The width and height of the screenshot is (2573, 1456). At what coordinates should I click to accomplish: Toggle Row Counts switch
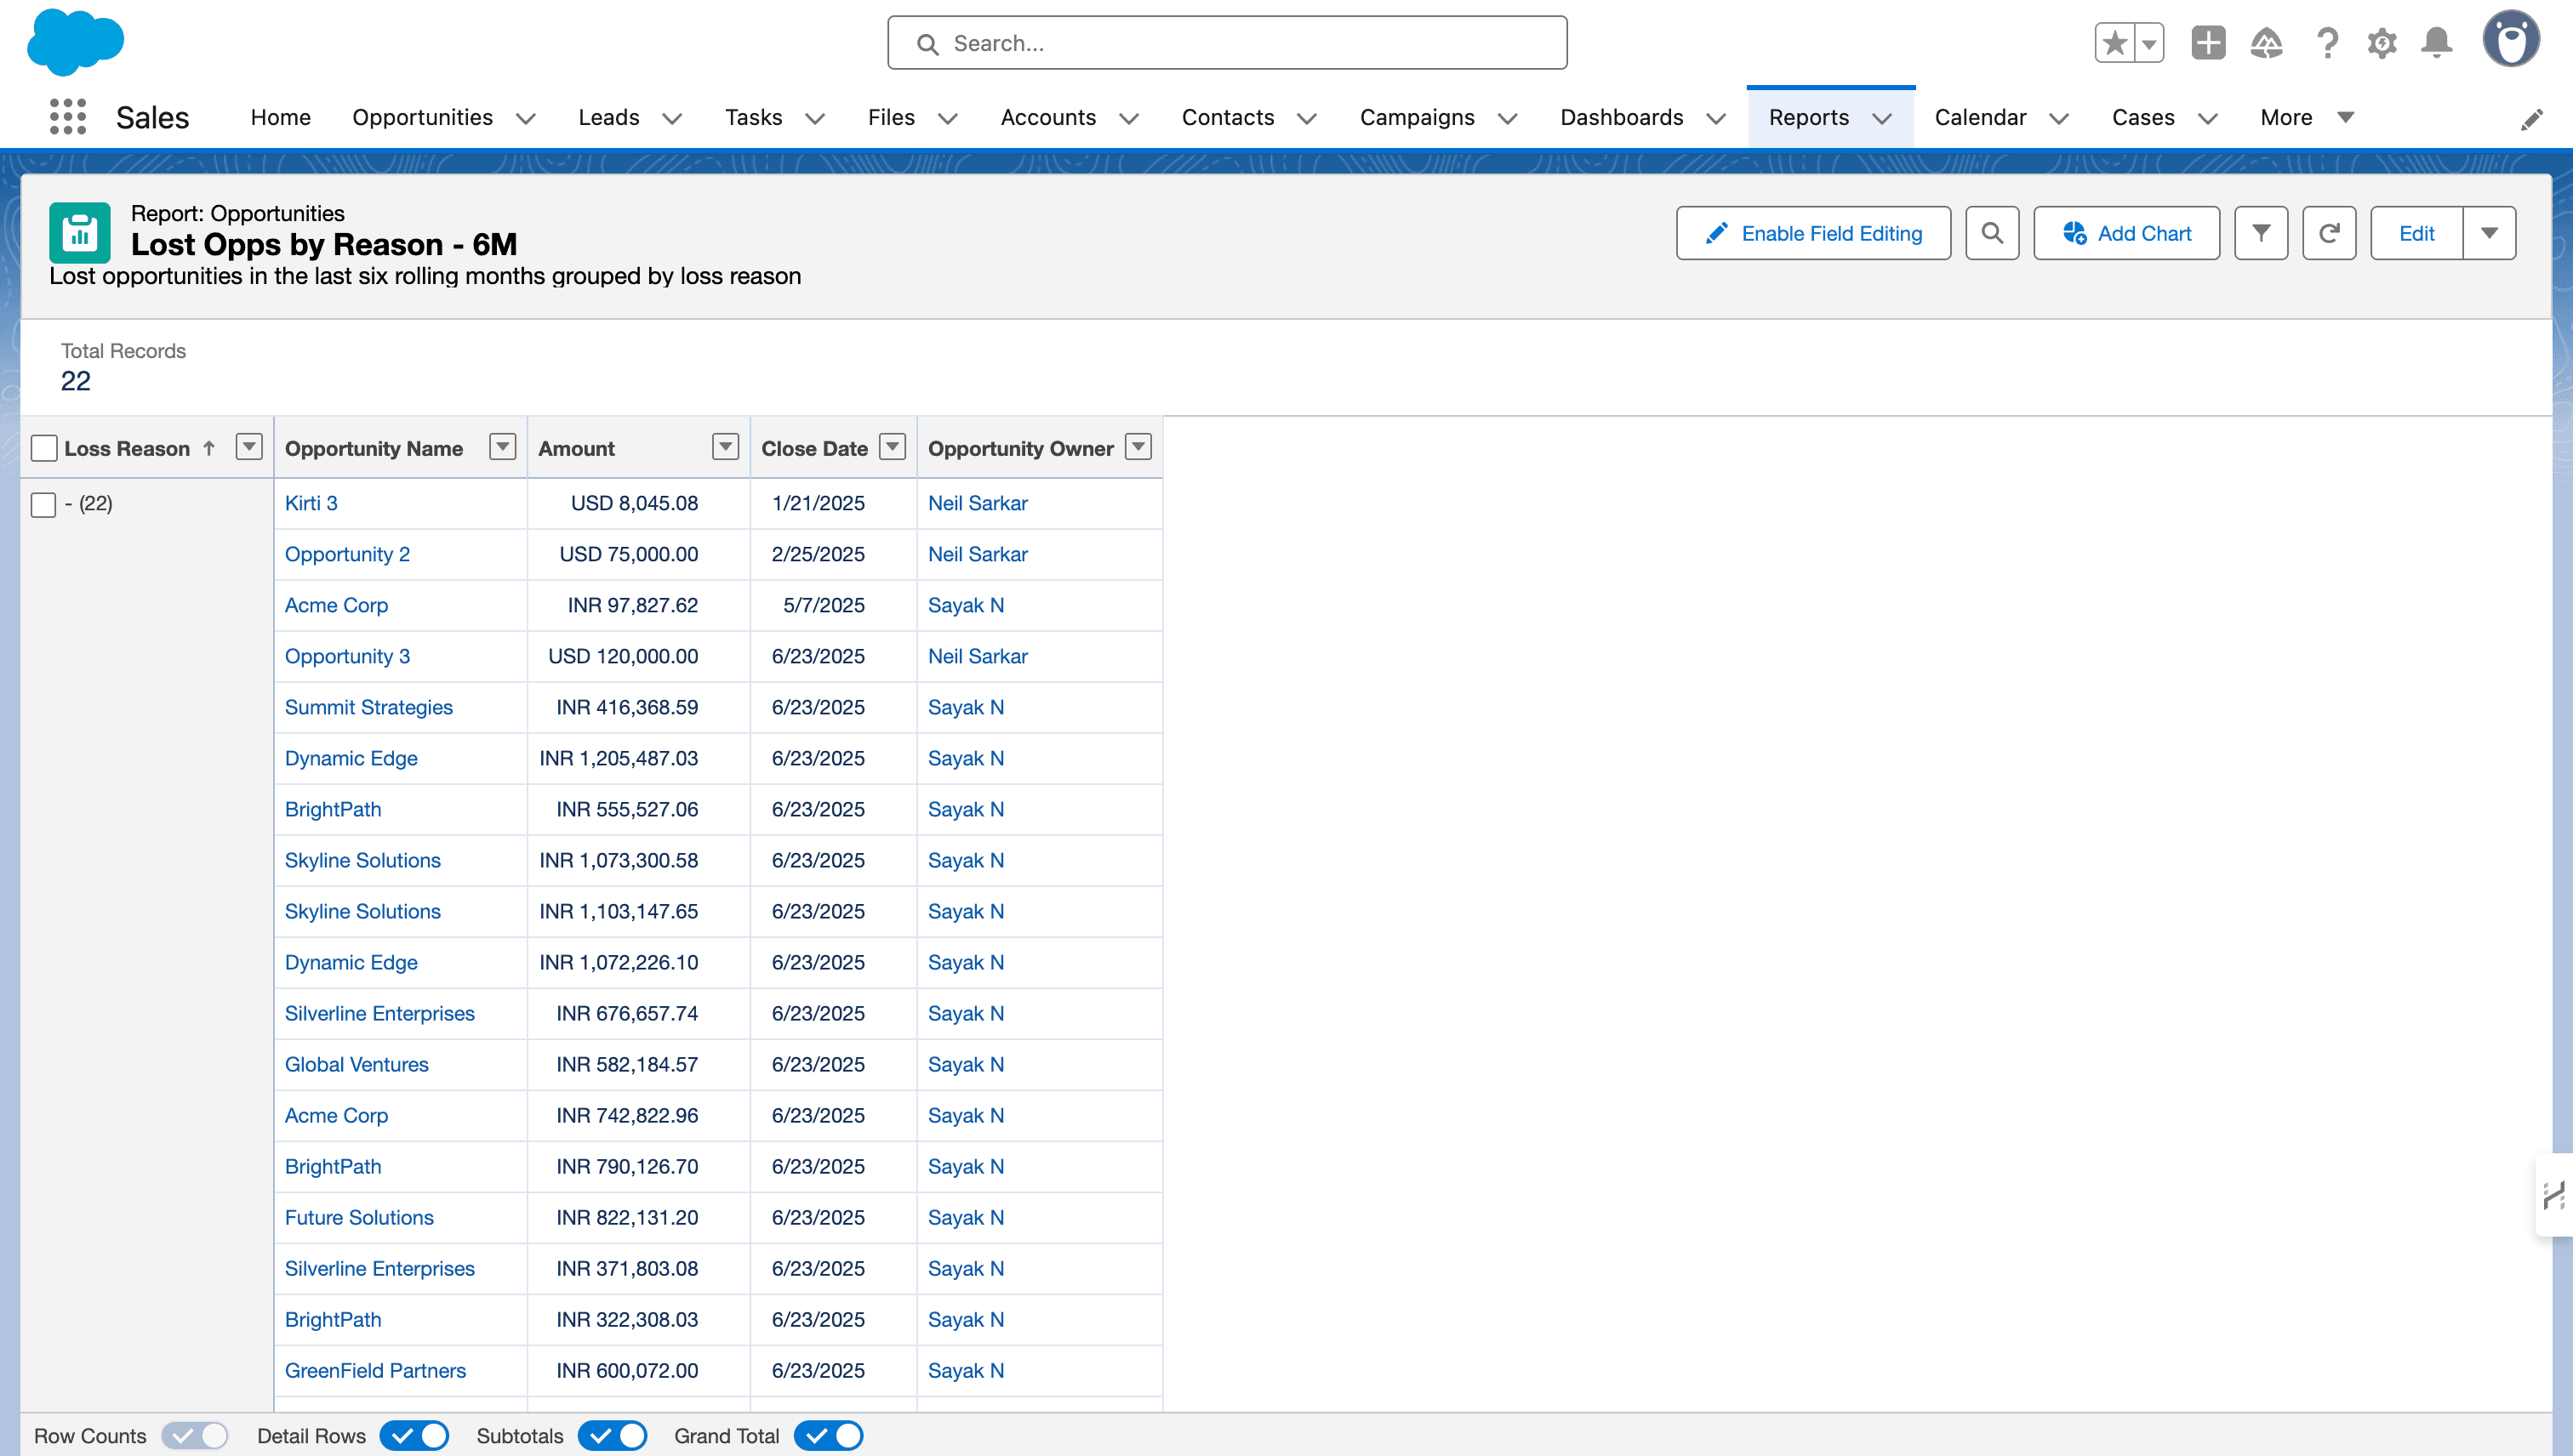click(x=195, y=1435)
